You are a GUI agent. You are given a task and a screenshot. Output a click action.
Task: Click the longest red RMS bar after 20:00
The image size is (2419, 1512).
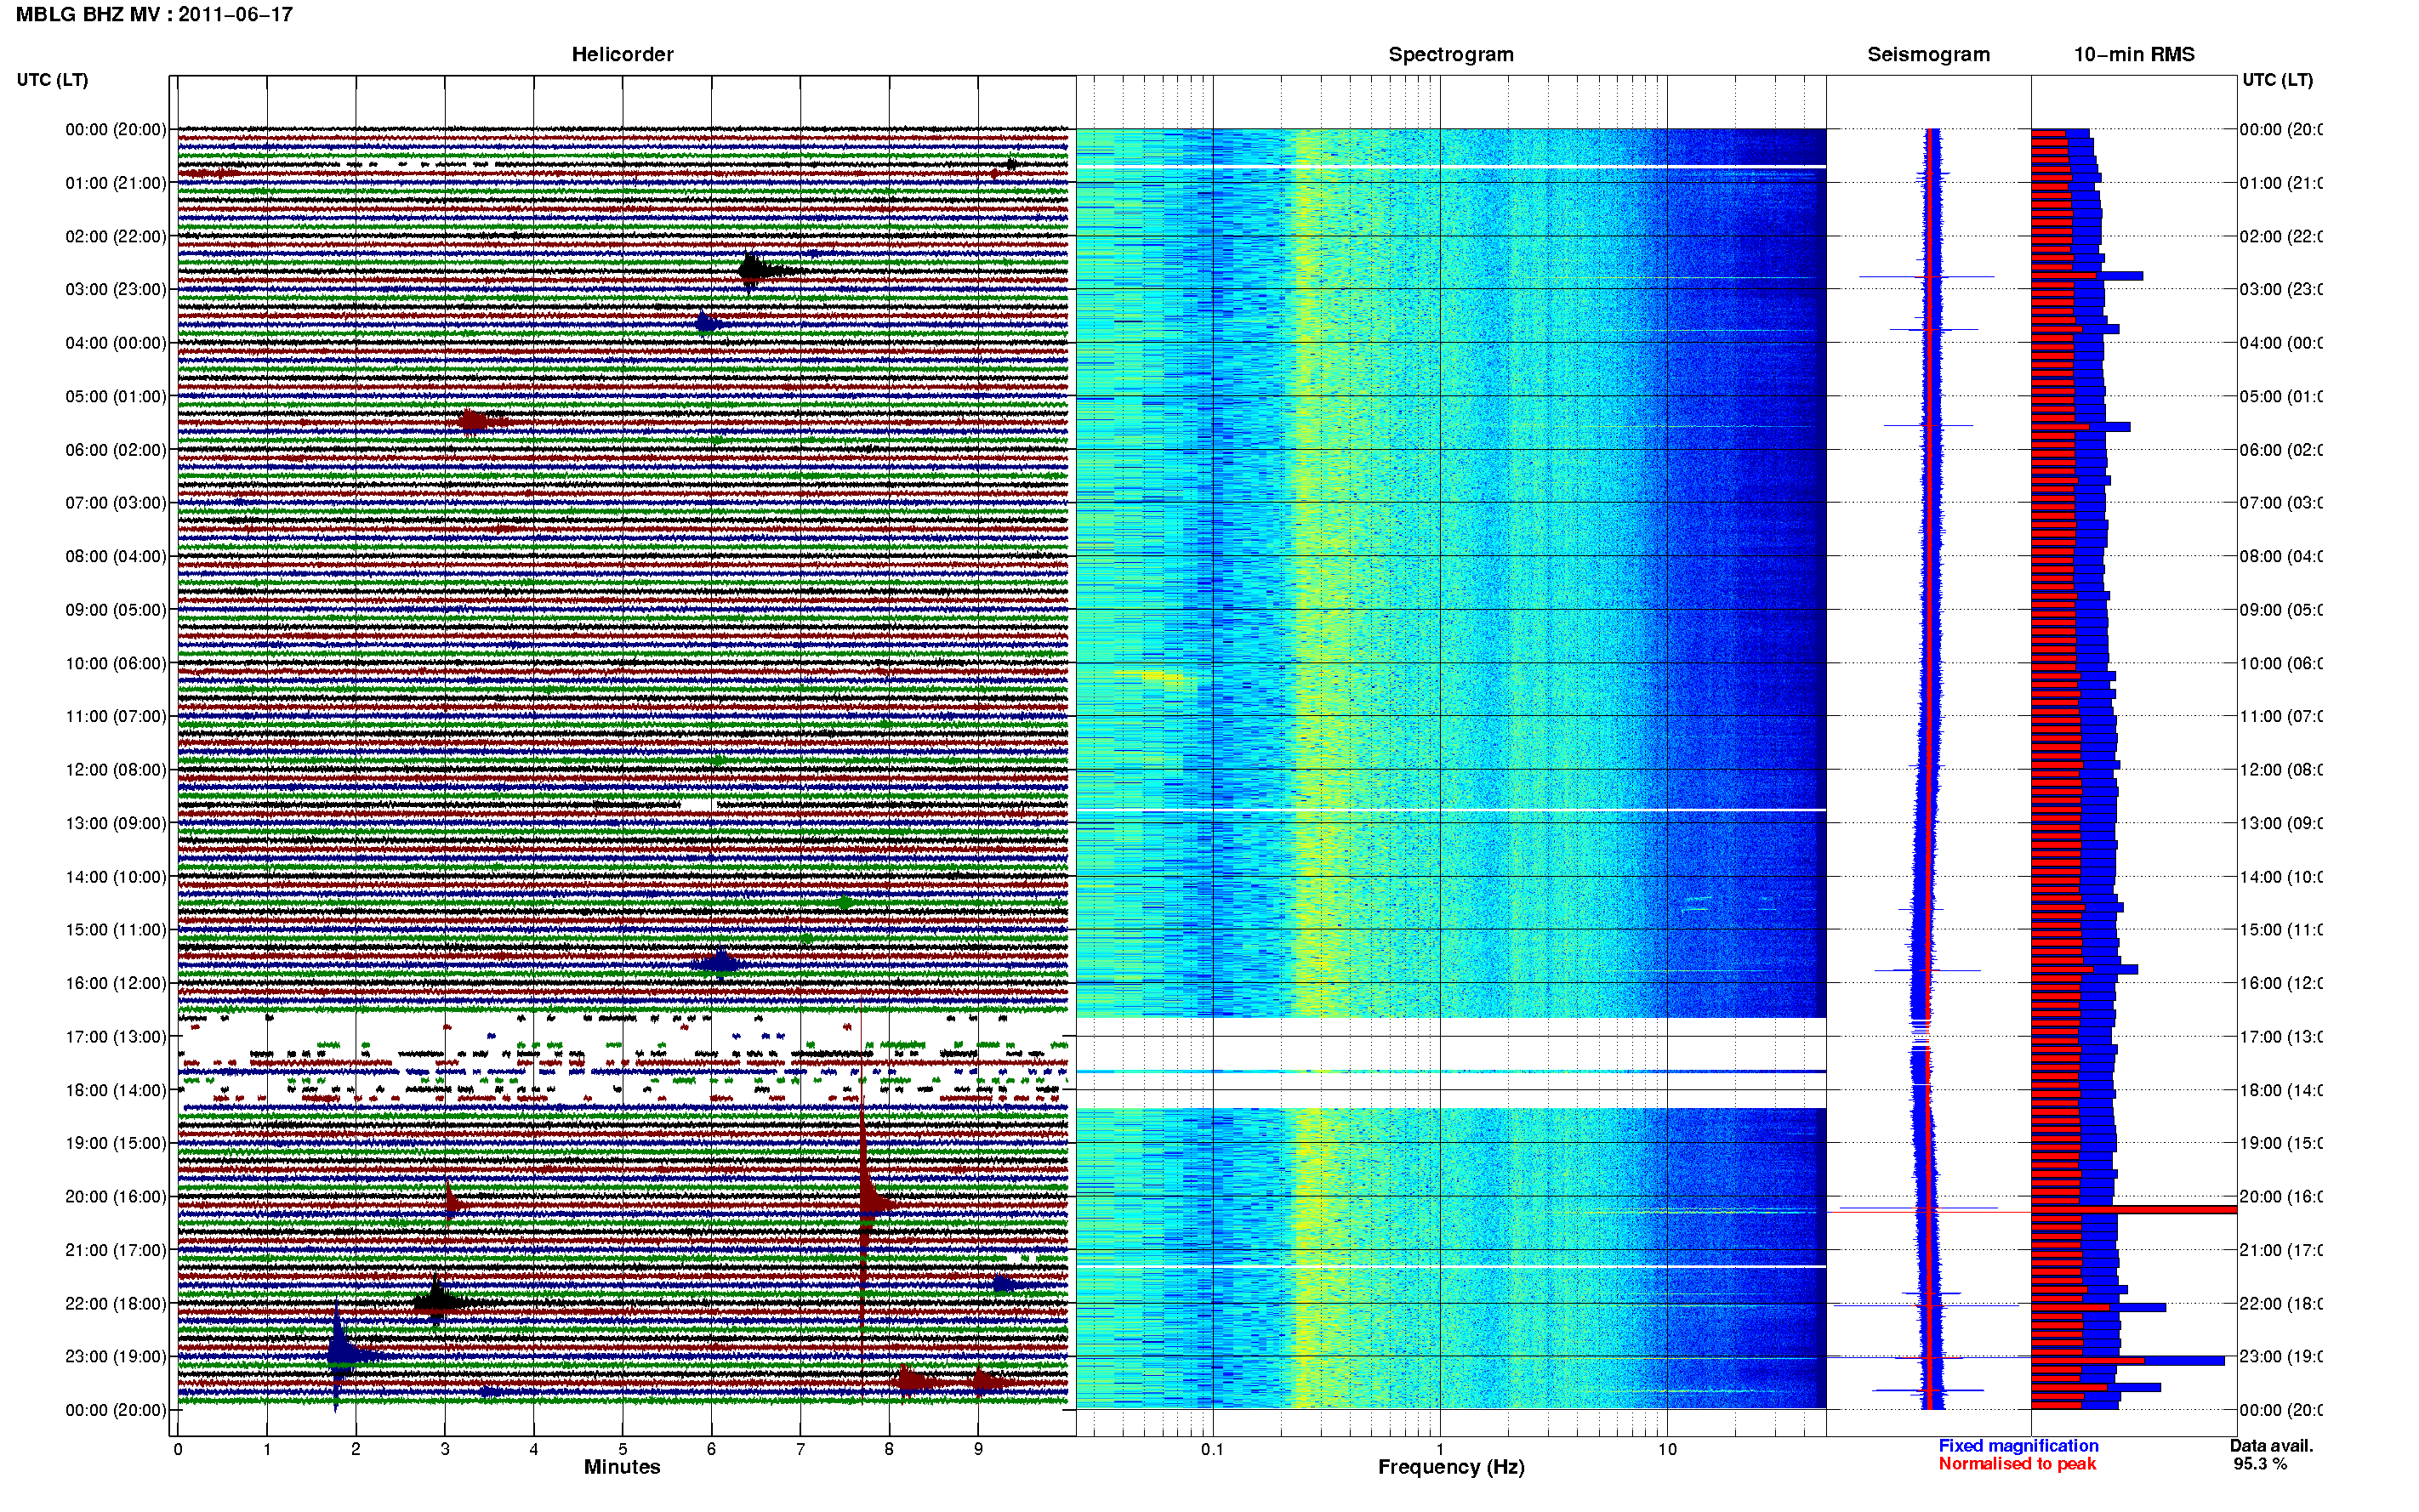click(2133, 1210)
